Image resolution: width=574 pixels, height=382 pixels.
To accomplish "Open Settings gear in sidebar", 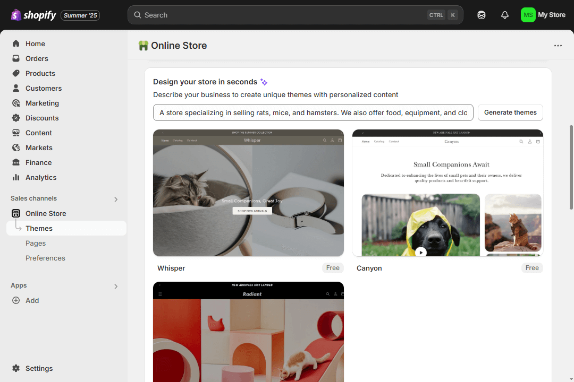I will tap(16, 368).
